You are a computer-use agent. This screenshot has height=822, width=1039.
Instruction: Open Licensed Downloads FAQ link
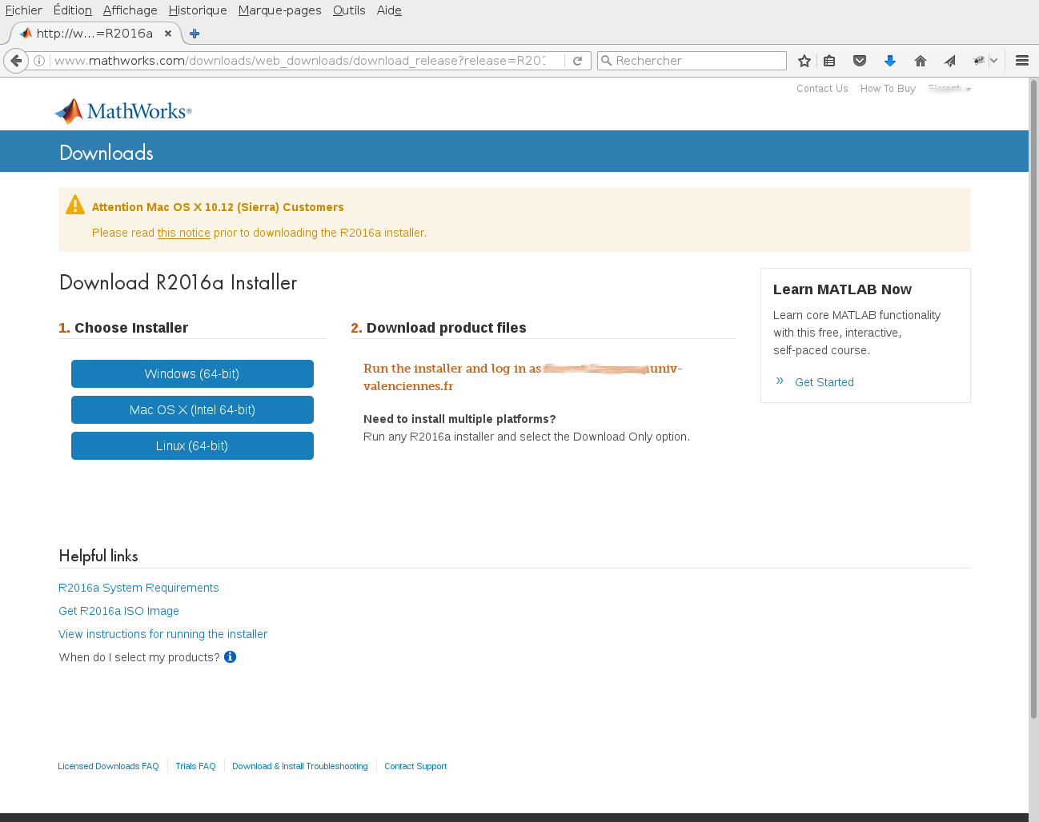pos(108,766)
